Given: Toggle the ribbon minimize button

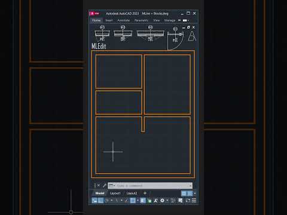Looking at the screenshot, I should [x=185, y=20].
